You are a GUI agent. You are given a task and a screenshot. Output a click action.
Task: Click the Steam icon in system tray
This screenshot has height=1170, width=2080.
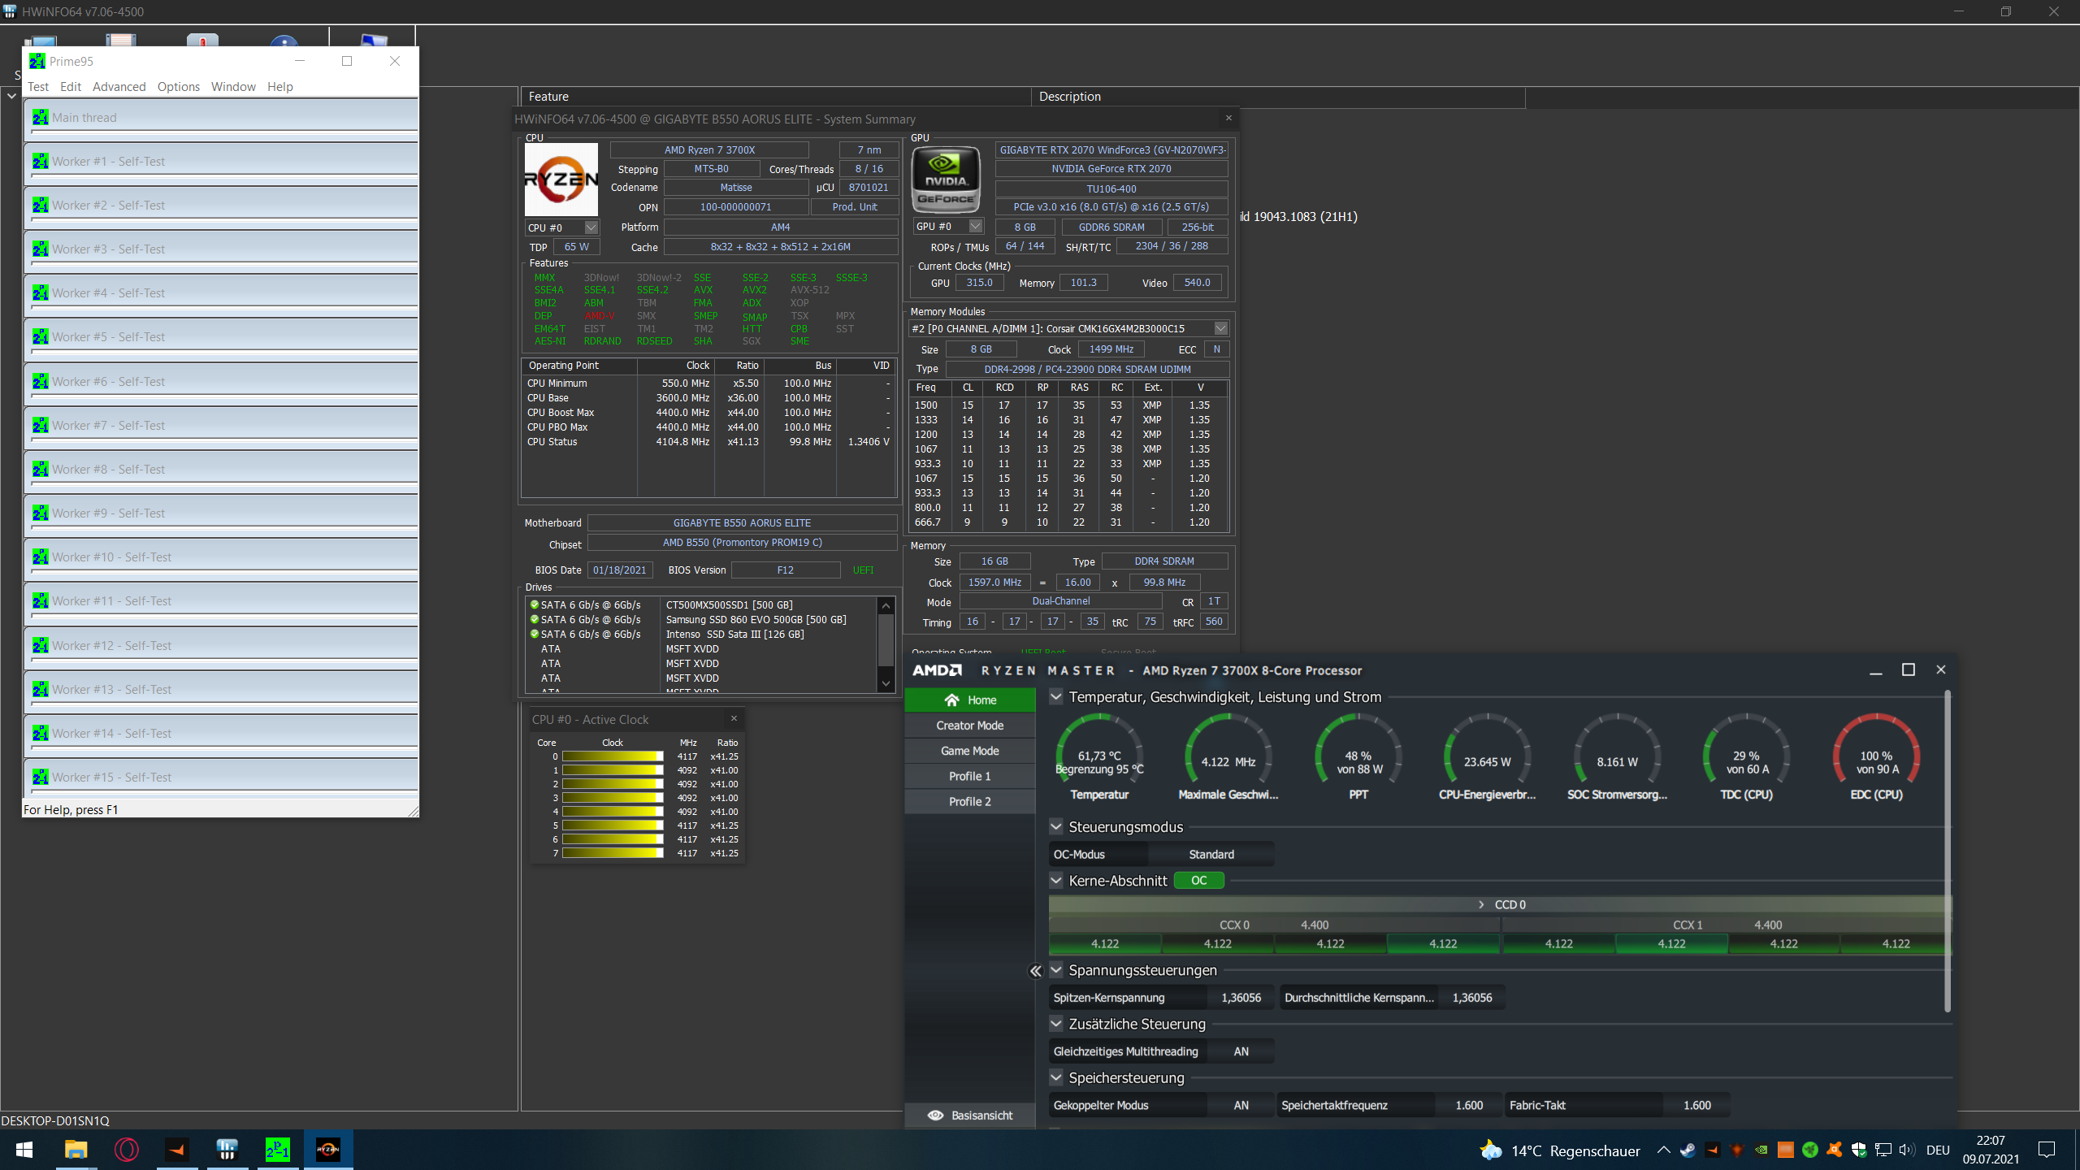pyautogui.click(x=1688, y=1150)
